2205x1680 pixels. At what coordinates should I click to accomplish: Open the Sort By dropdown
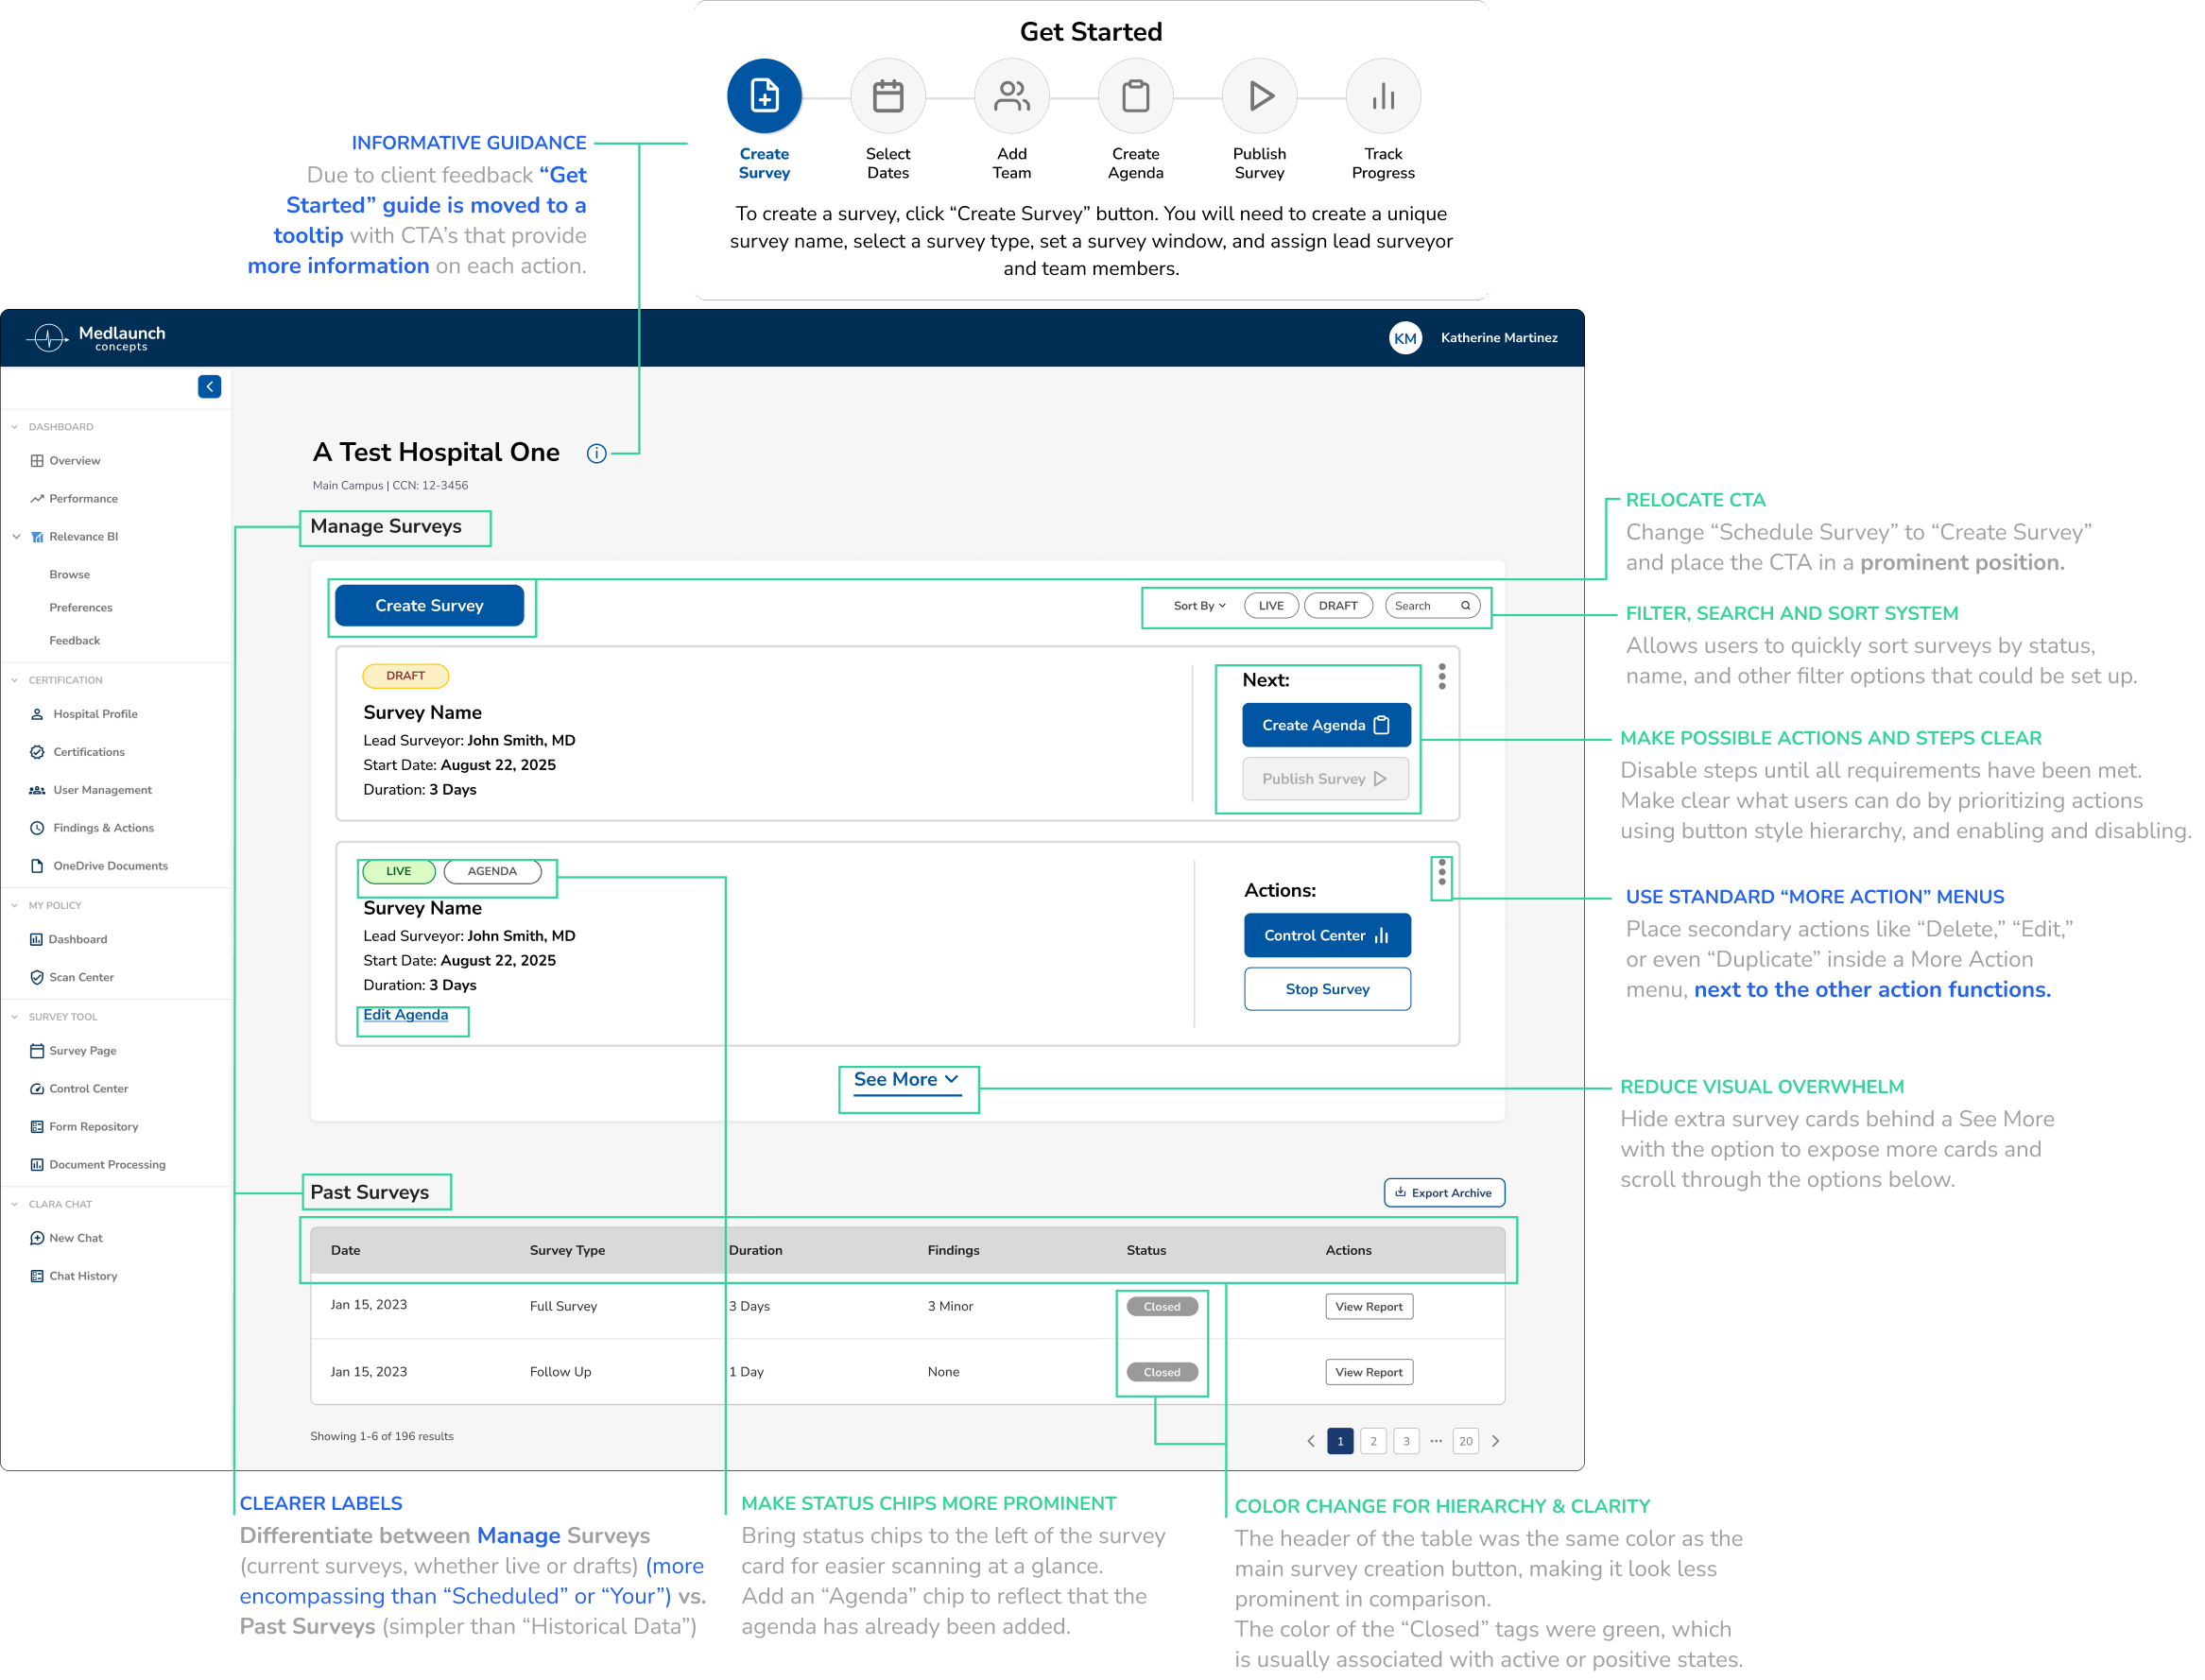click(1196, 605)
